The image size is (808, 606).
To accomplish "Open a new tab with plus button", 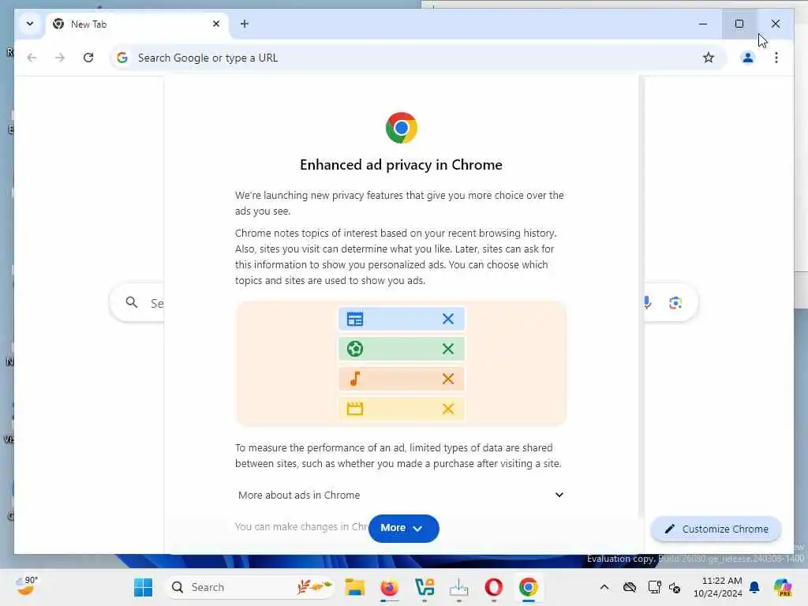I will (x=245, y=24).
